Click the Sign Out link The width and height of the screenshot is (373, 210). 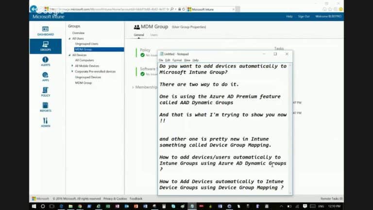[304, 16]
